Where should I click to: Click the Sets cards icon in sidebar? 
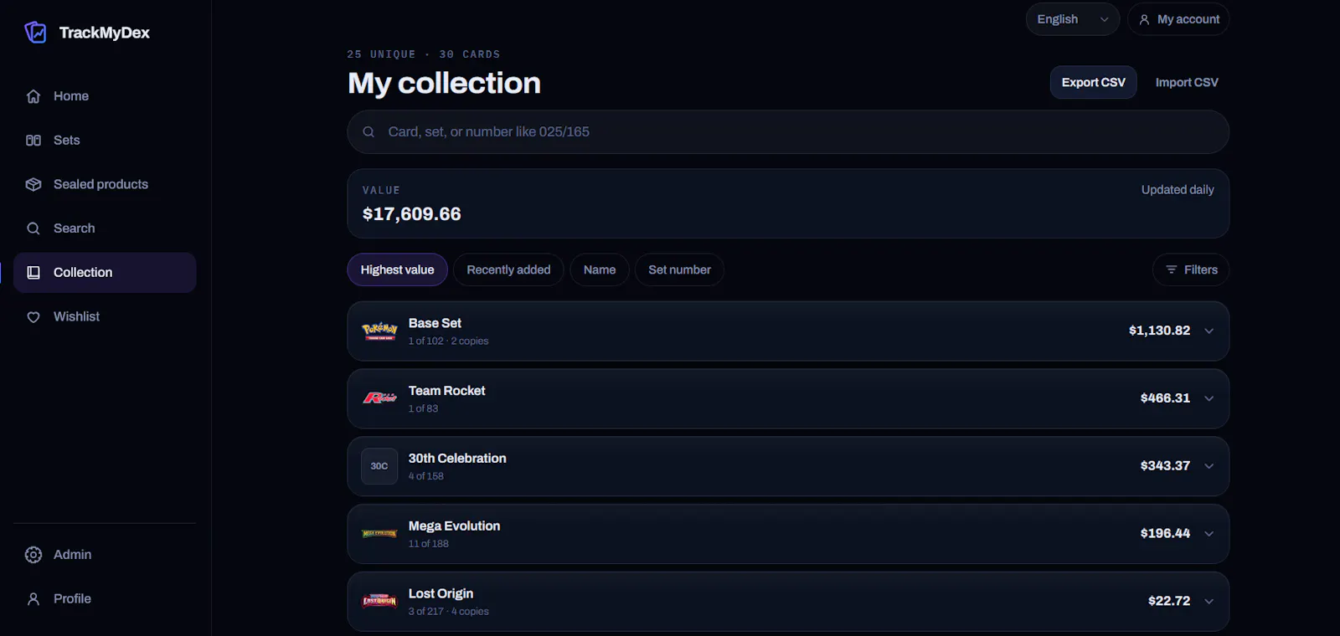tap(33, 141)
